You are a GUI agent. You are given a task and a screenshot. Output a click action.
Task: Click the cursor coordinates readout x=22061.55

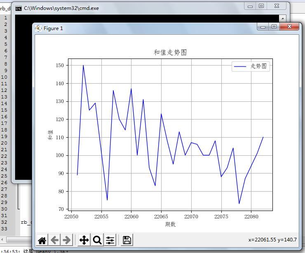tap(262, 240)
